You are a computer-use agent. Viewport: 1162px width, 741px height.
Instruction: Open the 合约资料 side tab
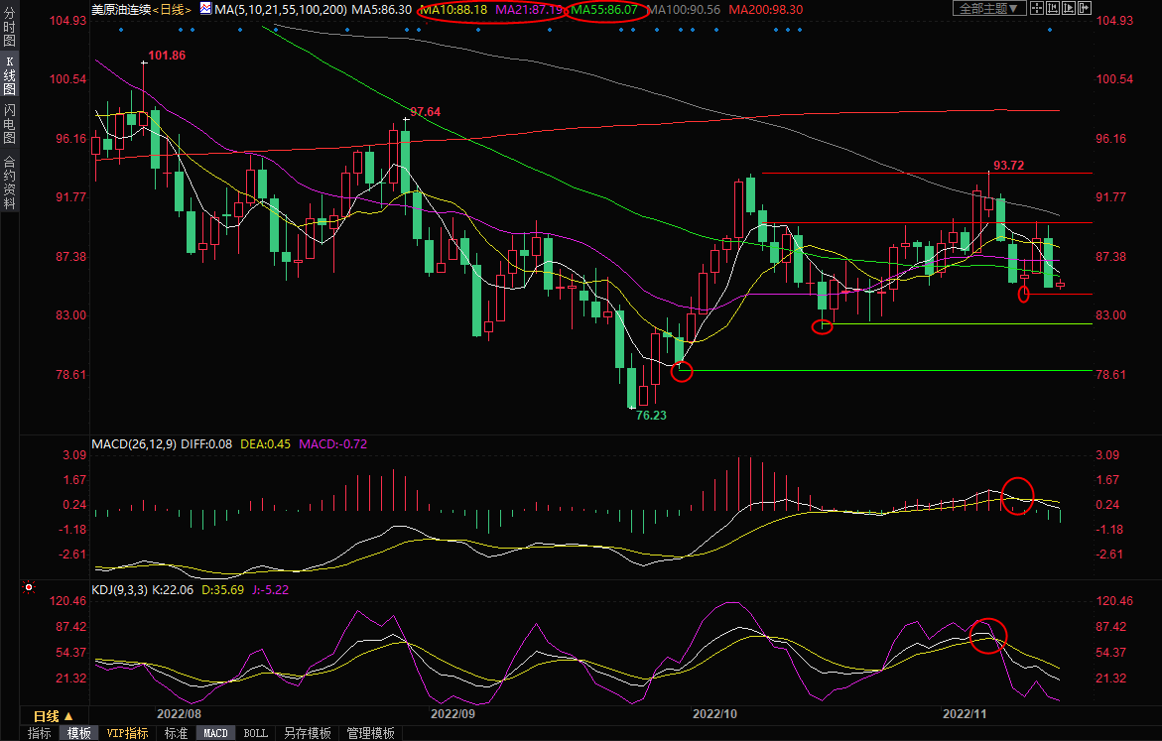(9, 183)
